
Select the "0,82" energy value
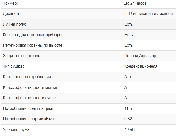(x=128, y=119)
